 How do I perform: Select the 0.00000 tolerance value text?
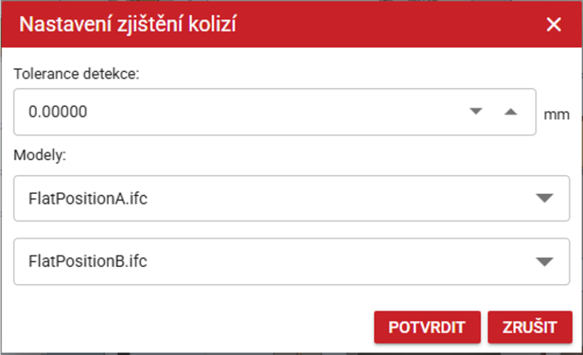(x=58, y=112)
